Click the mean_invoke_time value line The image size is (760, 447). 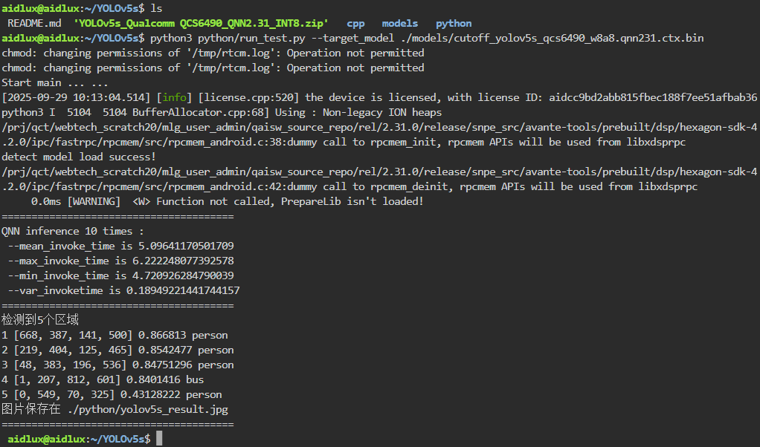[x=120, y=246]
